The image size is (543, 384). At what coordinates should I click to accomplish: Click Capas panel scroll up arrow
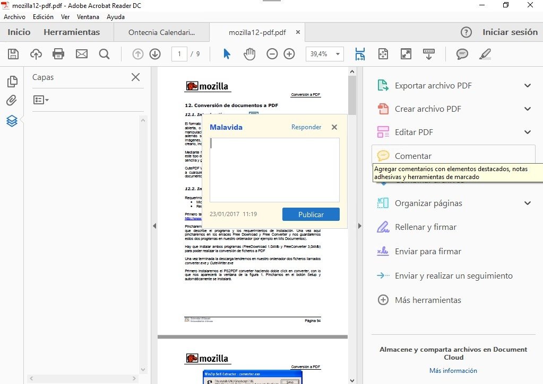tap(143, 120)
